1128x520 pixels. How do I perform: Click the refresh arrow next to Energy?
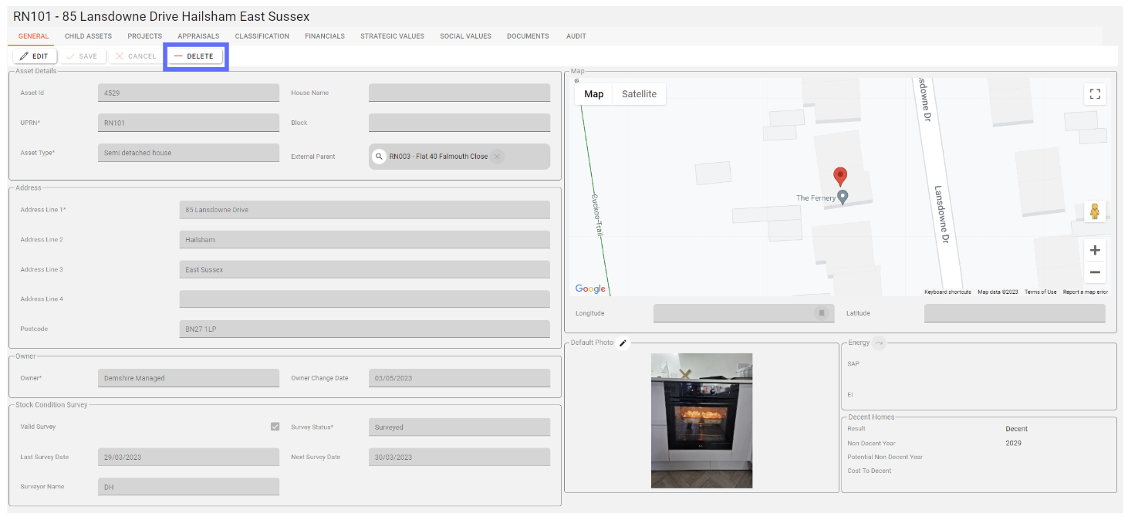(x=879, y=343)
